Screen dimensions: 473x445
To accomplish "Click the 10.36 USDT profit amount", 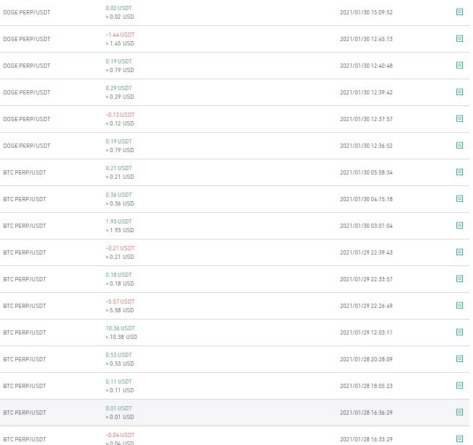I will 120,328.
